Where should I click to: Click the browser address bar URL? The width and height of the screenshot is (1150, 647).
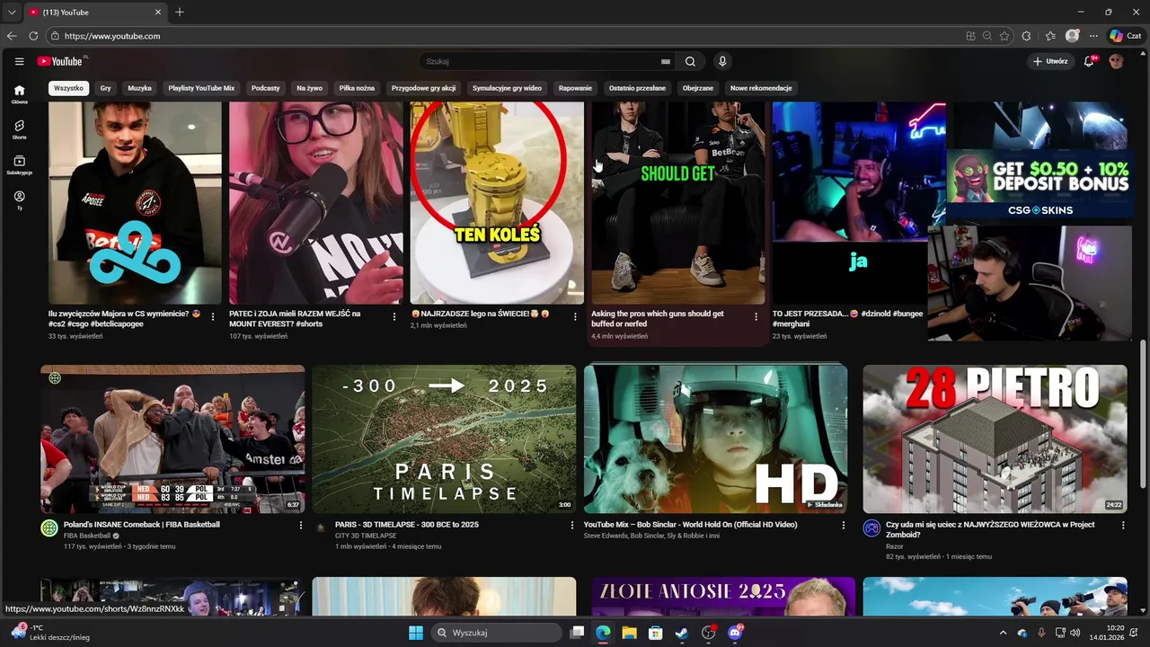click(x=112, y=36)
